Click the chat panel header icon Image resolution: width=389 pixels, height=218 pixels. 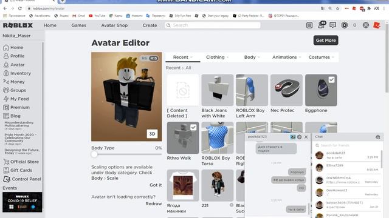pos(377,137)
